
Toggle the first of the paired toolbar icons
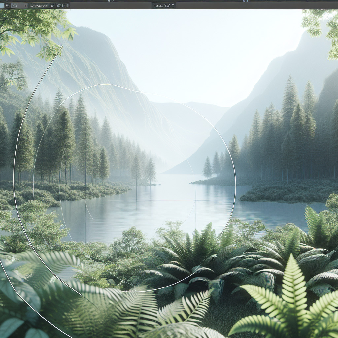[x=58, y=6]
